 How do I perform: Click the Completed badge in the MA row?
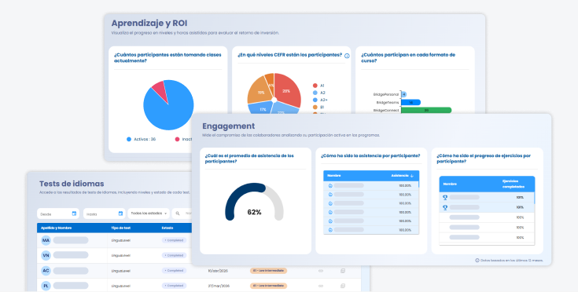(x=174, y=240)
